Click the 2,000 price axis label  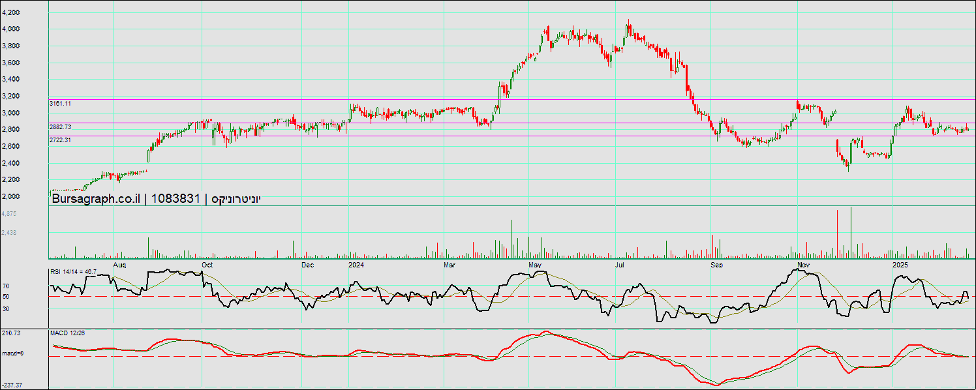click(x=10, y=196)
